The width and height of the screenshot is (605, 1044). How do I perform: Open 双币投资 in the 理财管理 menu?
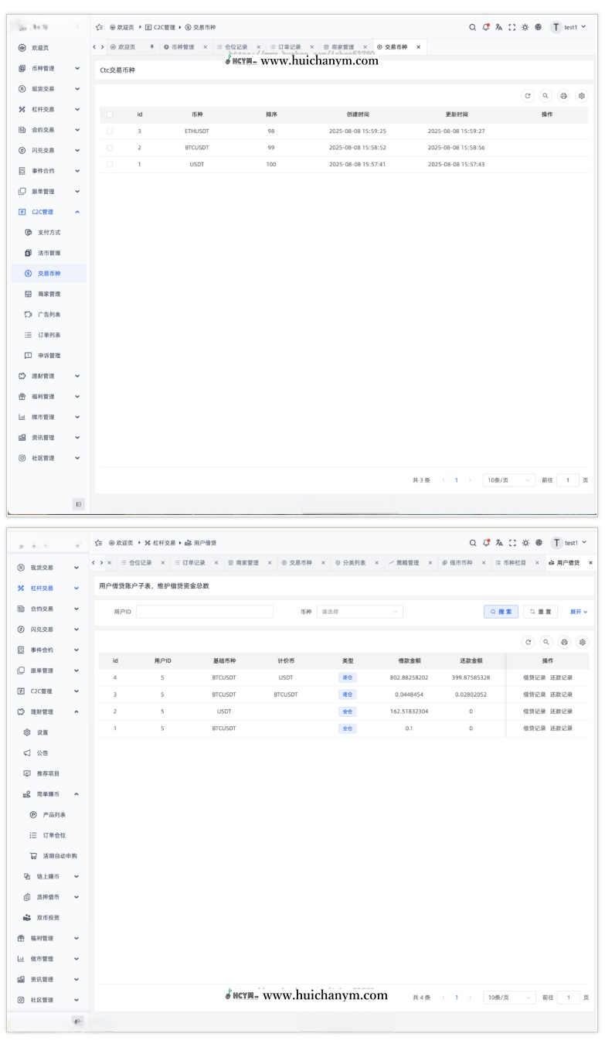click(48, 918)
